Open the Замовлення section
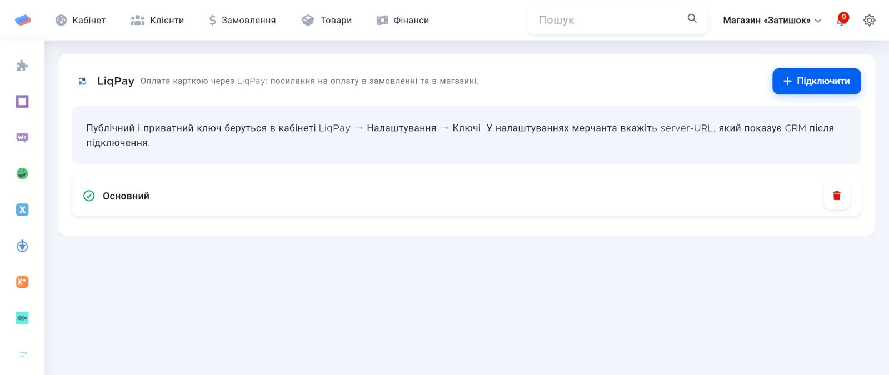The image size is (889, 375). coord(242,20)
